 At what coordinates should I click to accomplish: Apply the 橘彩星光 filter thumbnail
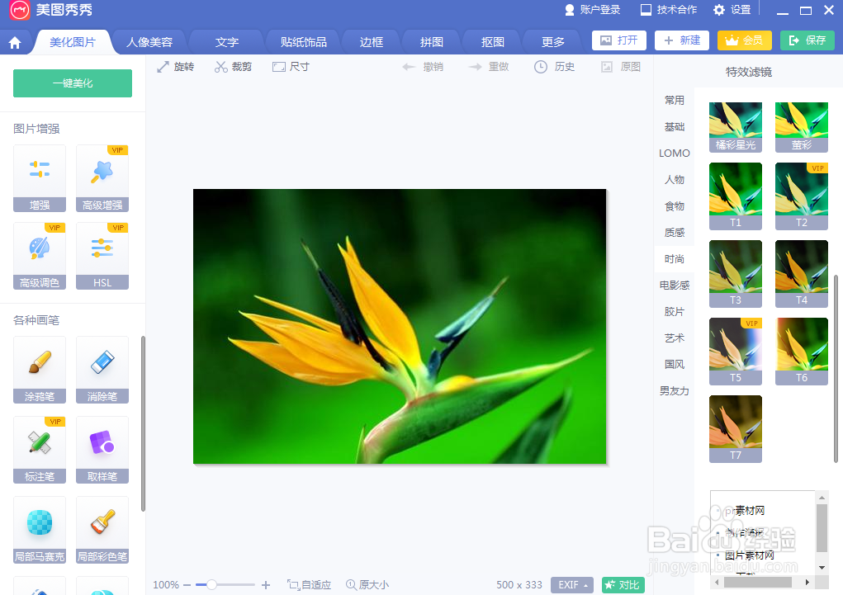click(x=736, y=127)
